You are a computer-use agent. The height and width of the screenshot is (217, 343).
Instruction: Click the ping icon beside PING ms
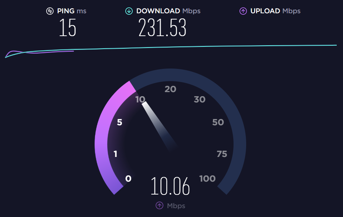coord(50,11)
